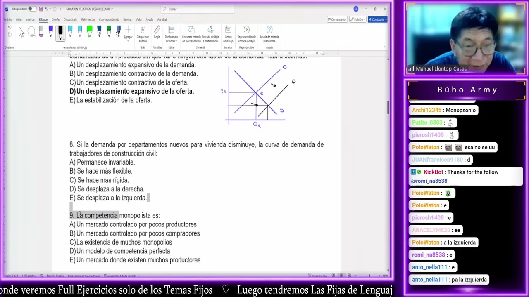Open the Correspondencia tab
Screen dimensions: 529x297
coord(109,19)
